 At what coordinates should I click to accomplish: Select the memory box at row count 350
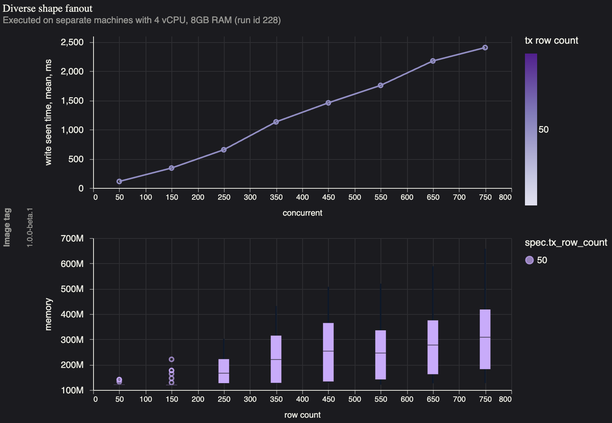point(276,359)
